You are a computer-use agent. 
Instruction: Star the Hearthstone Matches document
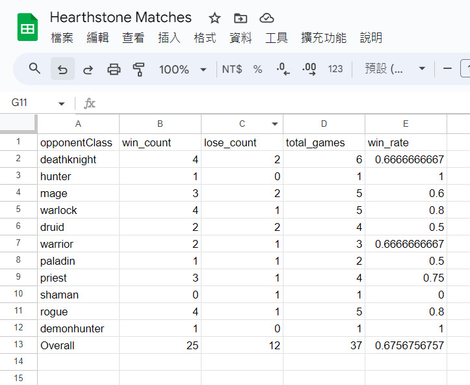pyautogui.click(x=215, y=18)
